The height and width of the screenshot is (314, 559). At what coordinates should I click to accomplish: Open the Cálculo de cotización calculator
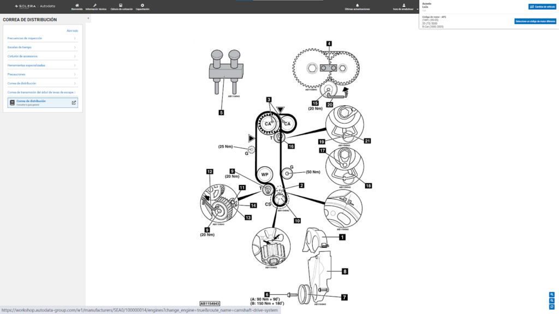[x=121, y=5]
